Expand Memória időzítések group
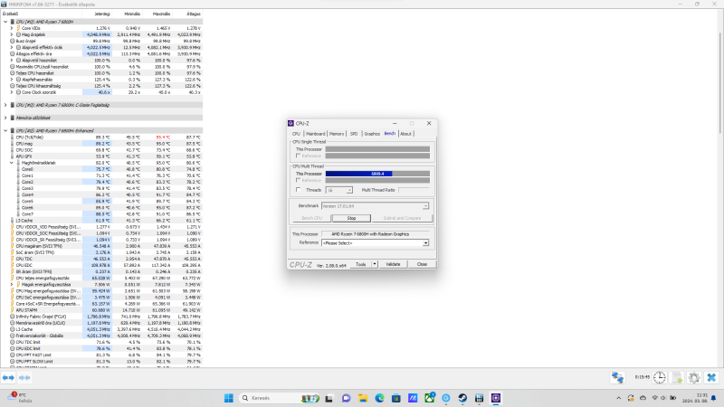This screenshot has width=724, height=407. pos(5,118)
